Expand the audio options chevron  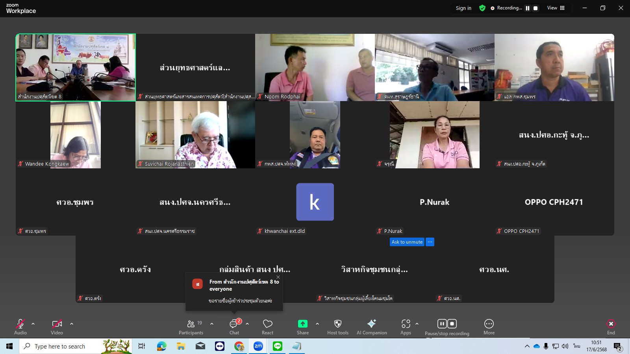[x=33, y=324]
